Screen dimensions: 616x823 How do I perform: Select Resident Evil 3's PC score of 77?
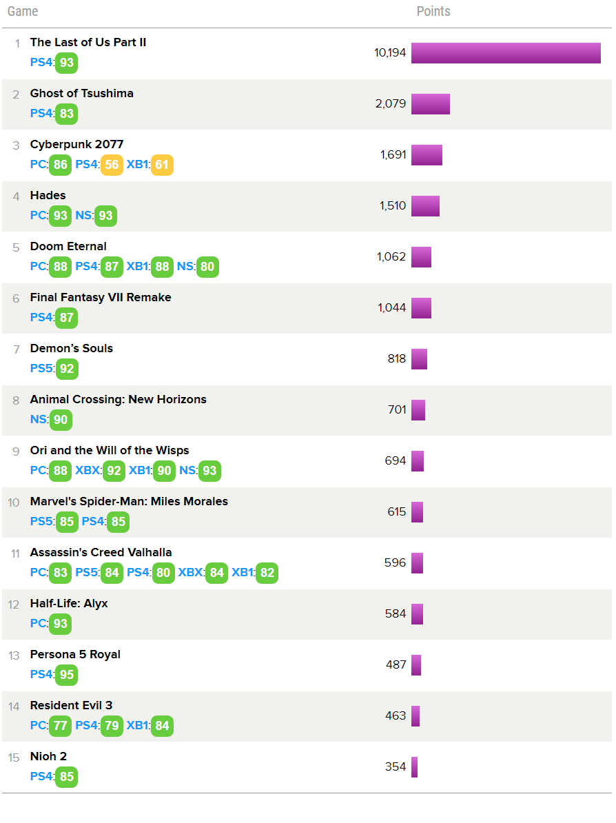61,726
